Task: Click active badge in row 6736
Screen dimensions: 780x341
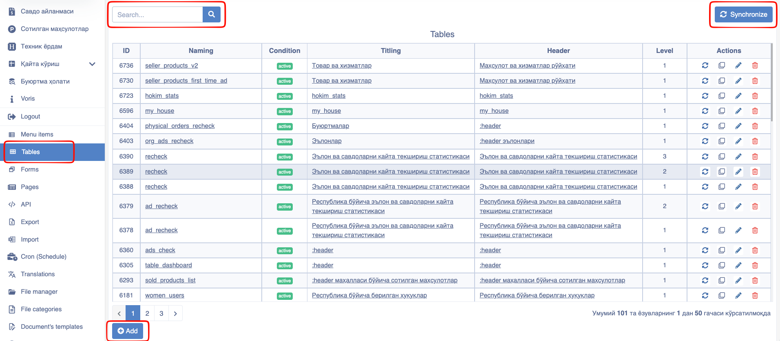Action: [x=285, y=66]
